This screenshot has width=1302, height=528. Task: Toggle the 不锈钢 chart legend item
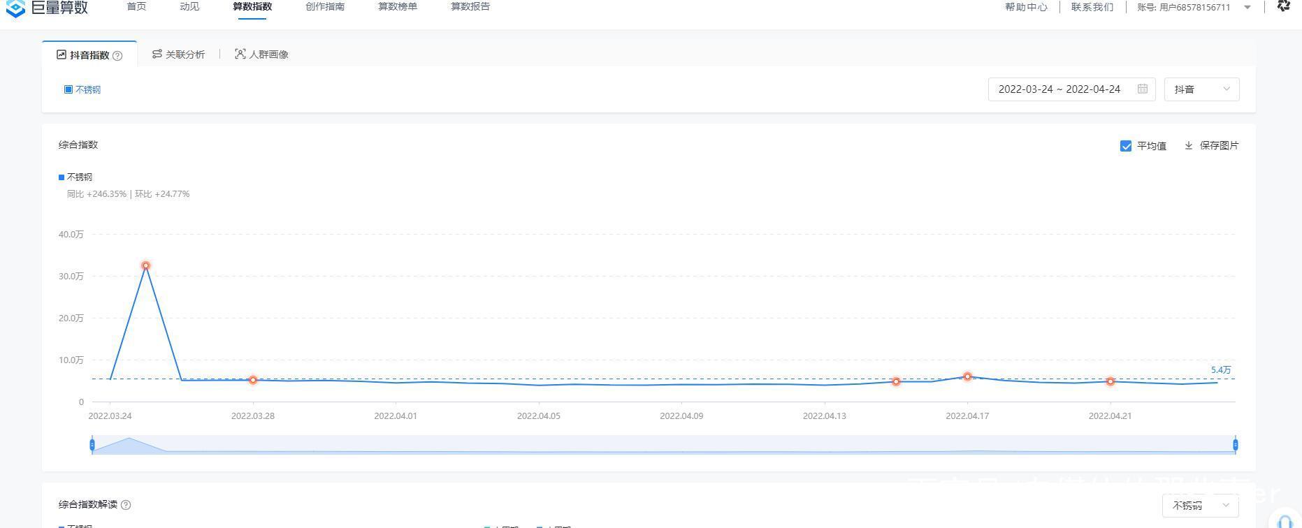click(x=75, y=177)
